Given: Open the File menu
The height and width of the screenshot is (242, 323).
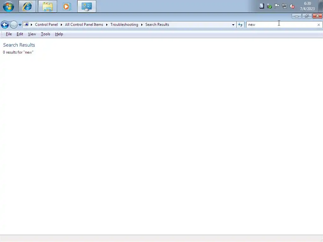Looking at the screenshot, I should [9, 34].
